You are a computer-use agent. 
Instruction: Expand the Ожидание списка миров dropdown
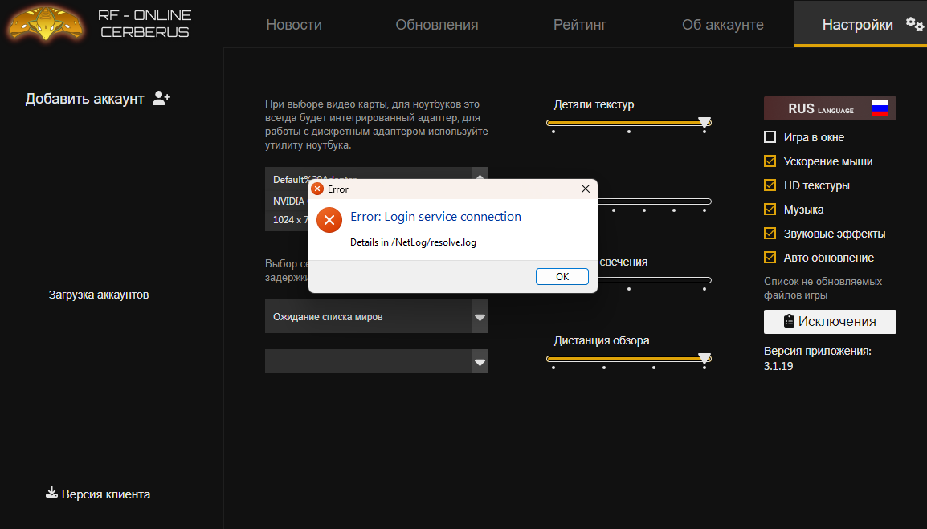[x=480, y=317]
